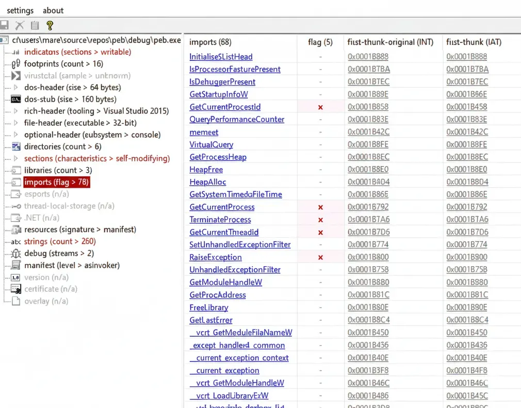Click the IsDebuggerPresent import link

(x=222, y=82)
